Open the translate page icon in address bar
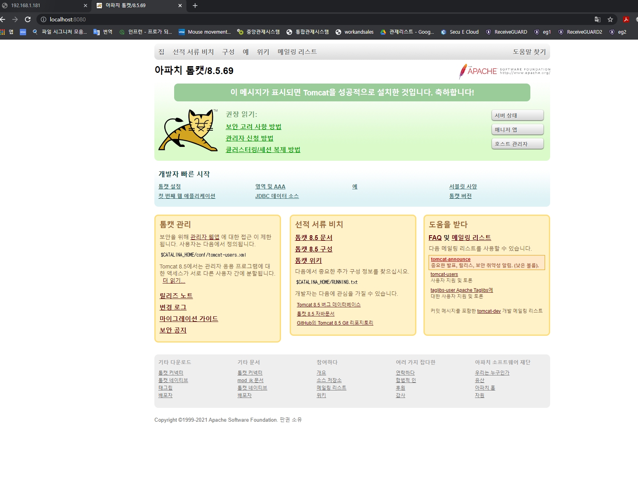The image size is (638, 491). (598, 19)
